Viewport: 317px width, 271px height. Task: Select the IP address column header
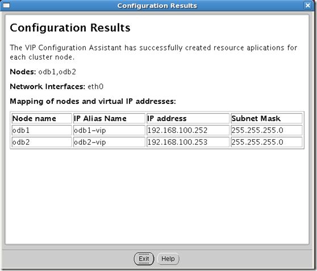188,118
